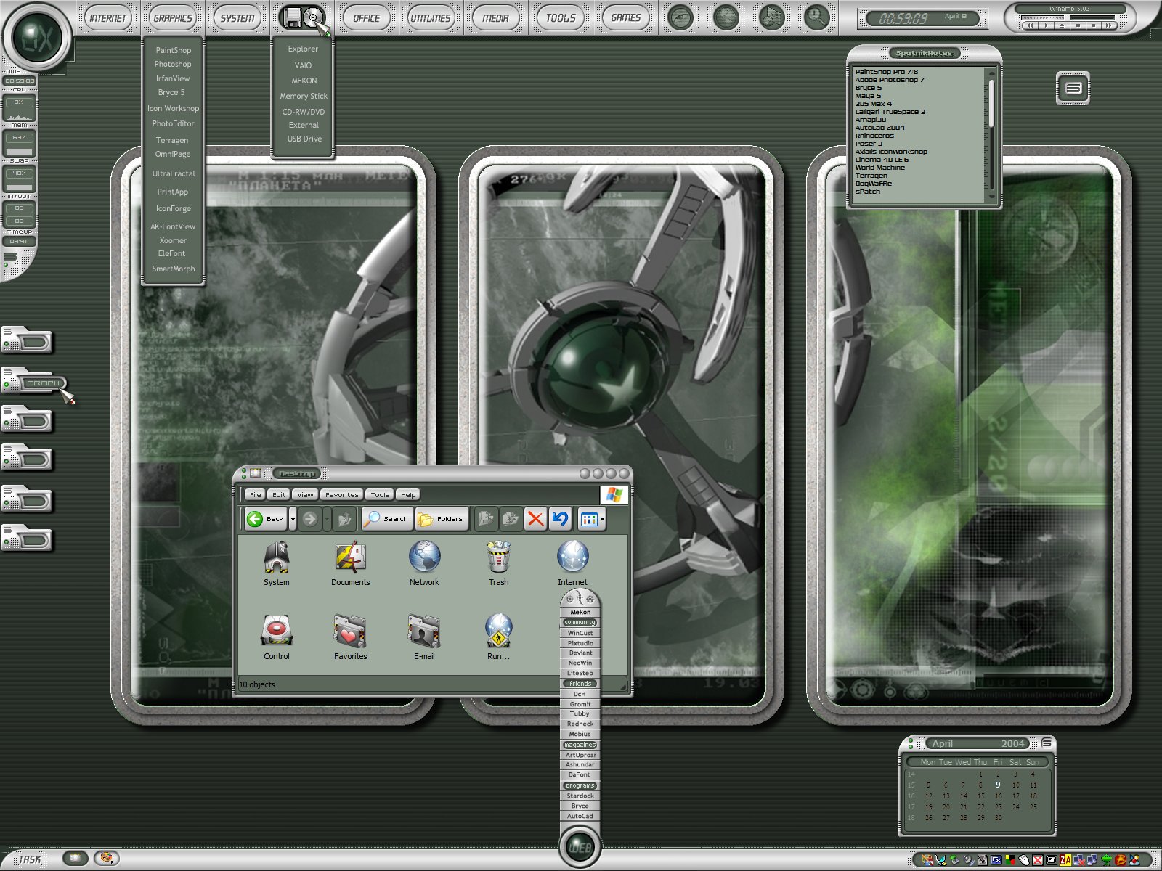Click the mouse tray icon
The image size is (1162, 871).
(1024, 860)
